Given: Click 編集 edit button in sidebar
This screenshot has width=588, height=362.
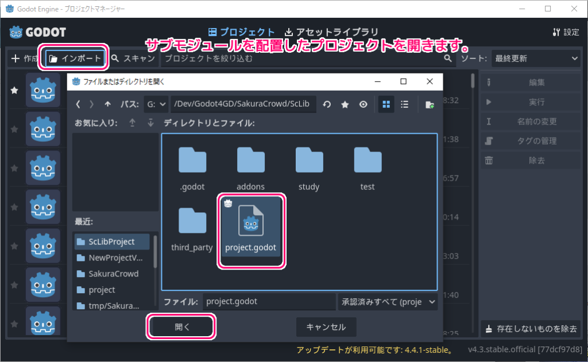Looking at the screenshot, I should point(531,83).
